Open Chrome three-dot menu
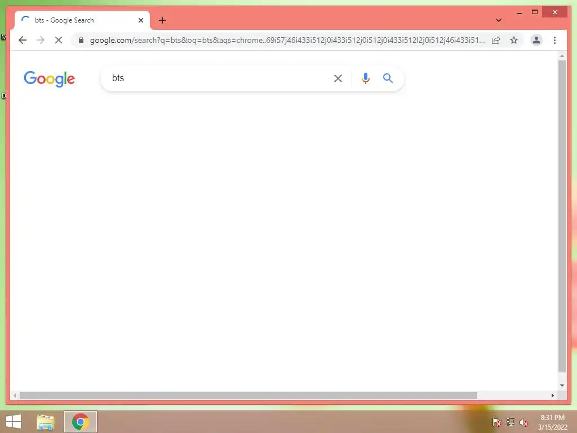This screenshot has height=433, width=577. pos(554,40)
